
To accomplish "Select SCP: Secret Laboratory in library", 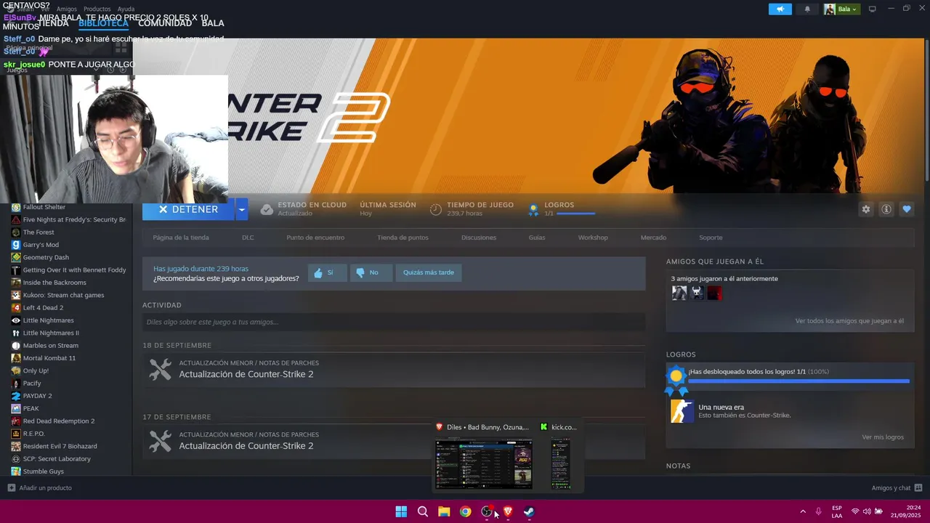I will point(57,459).
